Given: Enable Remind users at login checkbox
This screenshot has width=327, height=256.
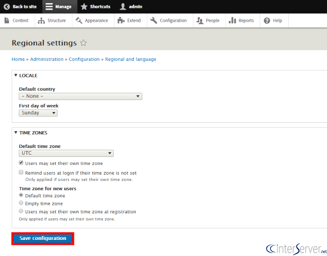Looking at the screenshot, I should (21, 172).
